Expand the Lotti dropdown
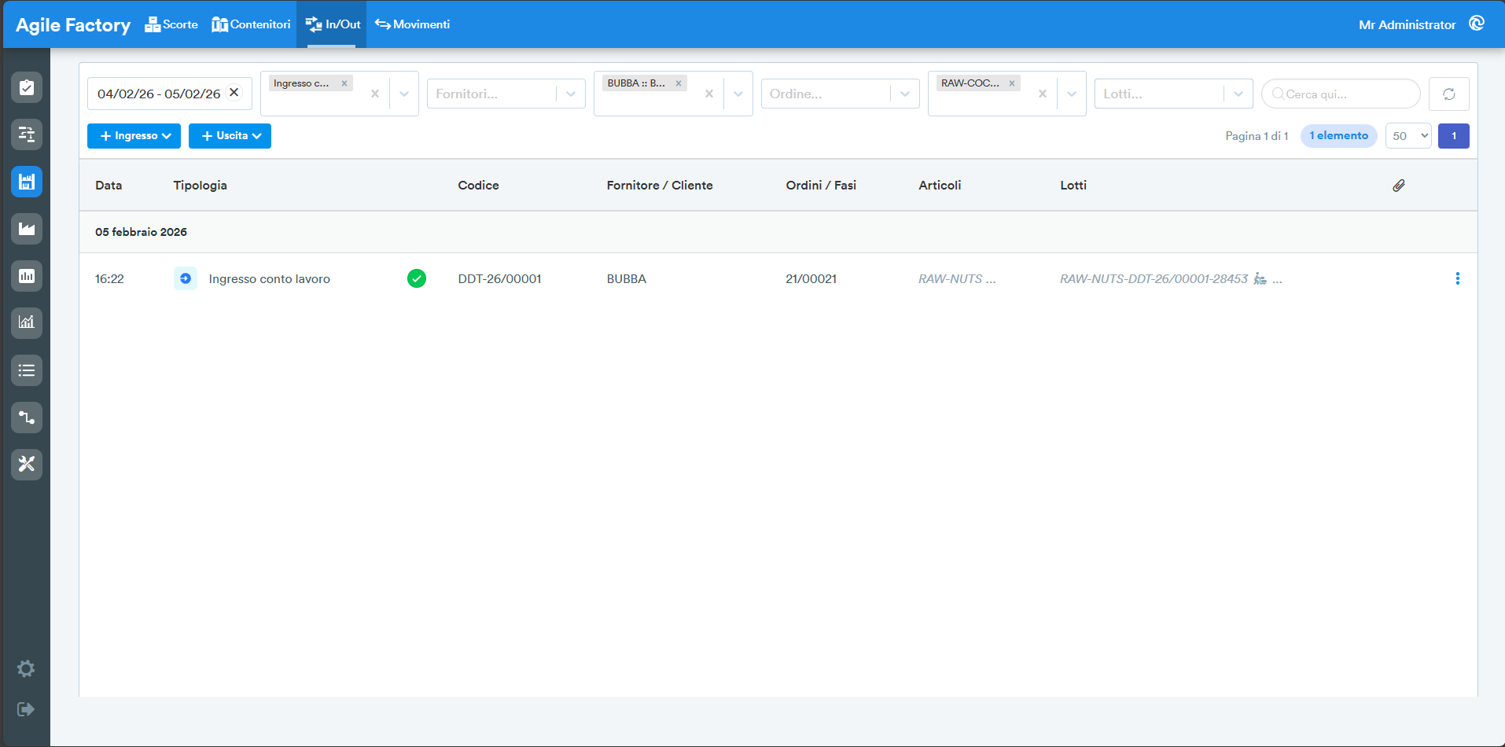 pyautogui.click(x=1238, y=94)
